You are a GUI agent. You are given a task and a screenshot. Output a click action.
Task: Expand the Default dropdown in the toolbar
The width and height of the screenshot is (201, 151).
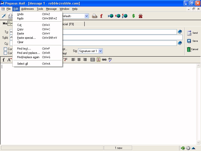[x=86, y=16]
